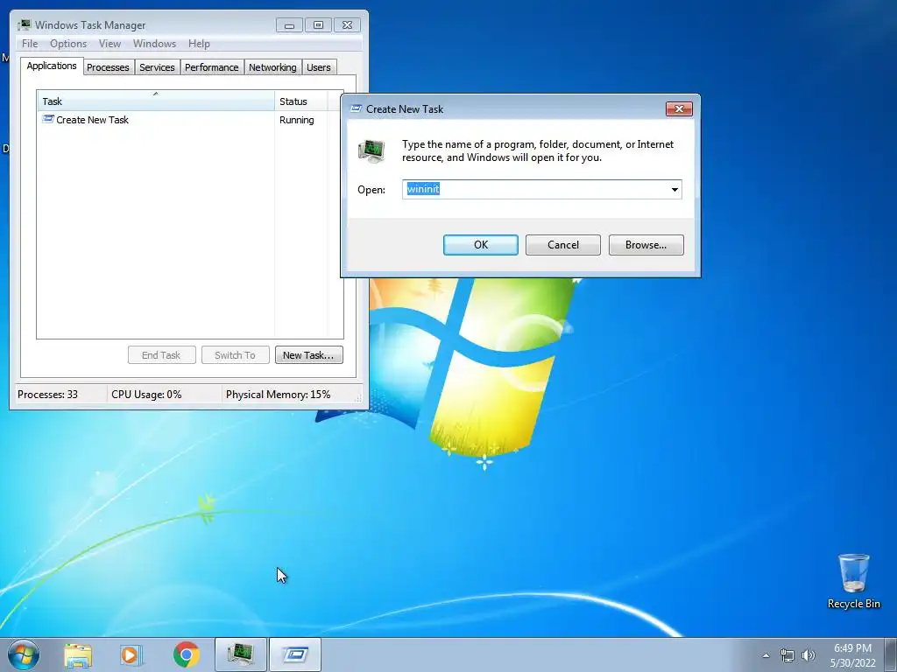Open the Help menu

(199, 44)
